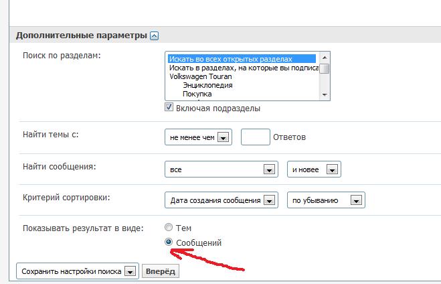Click the sections list scroll up arrow
The image size is (441, 284).
tap(325, 58)
